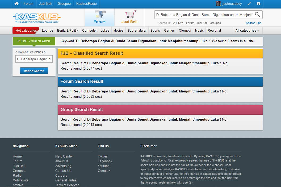
Task: Focus the main search input field
Action: pos(204,15)
